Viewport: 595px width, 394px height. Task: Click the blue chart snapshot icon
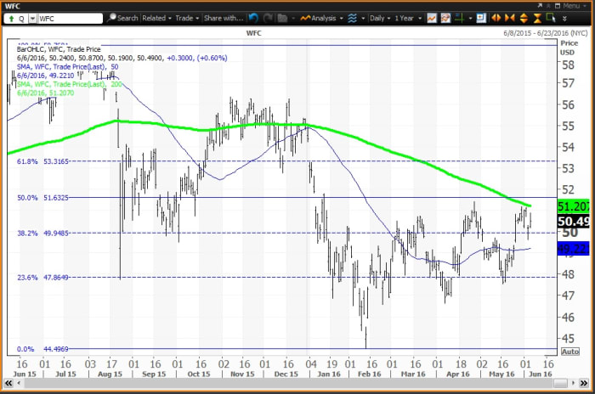(481, 18)
